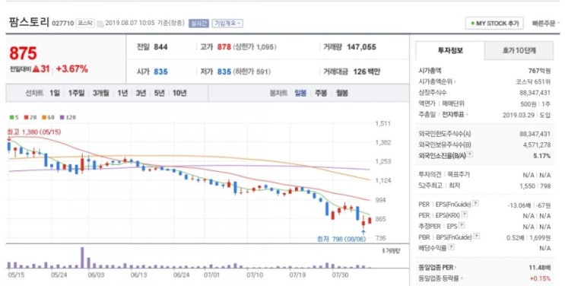Click the 최저 798 (08/06) chart marker

click(341, 239)
